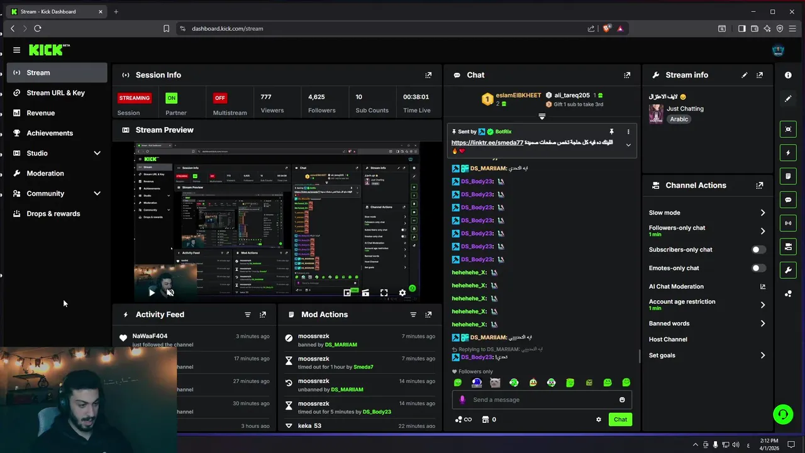805x453 pixels.
Task: Toggle the session info broadcast widget in rail
Action: click(x=788, y=223)
